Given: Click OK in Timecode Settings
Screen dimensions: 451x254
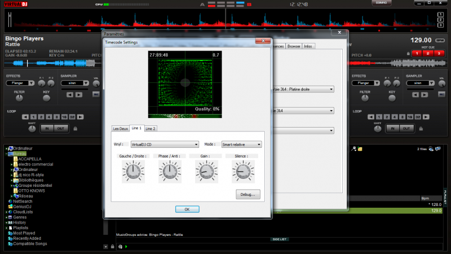Looking at the screenshot, I should click(x=187, y=209).
